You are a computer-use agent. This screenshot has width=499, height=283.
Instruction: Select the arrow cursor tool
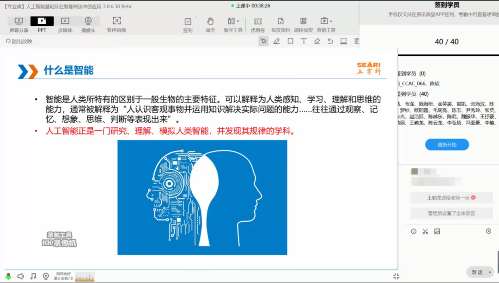pyautogui.click(x=263, y=41)
